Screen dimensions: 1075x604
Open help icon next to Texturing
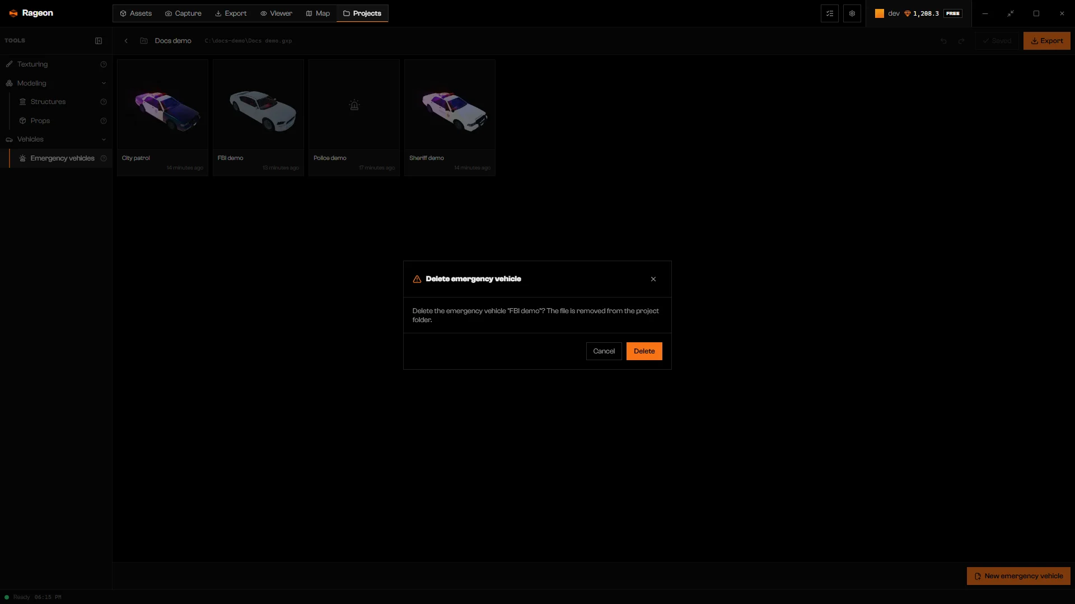click(104, 64)
